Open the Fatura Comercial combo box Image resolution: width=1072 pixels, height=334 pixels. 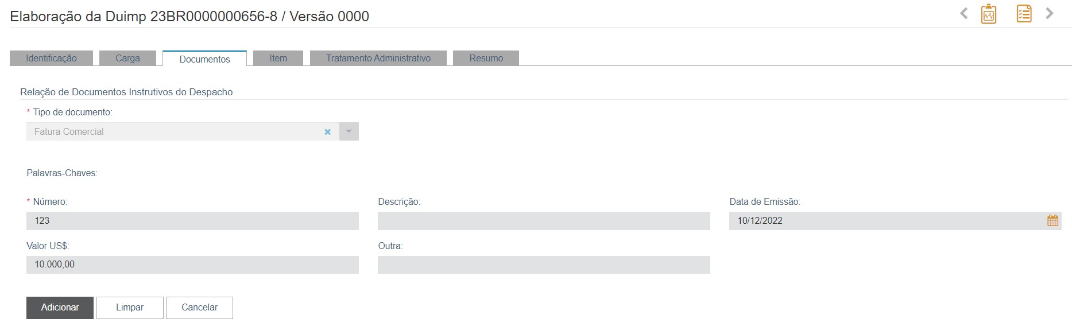pos(172,131)
